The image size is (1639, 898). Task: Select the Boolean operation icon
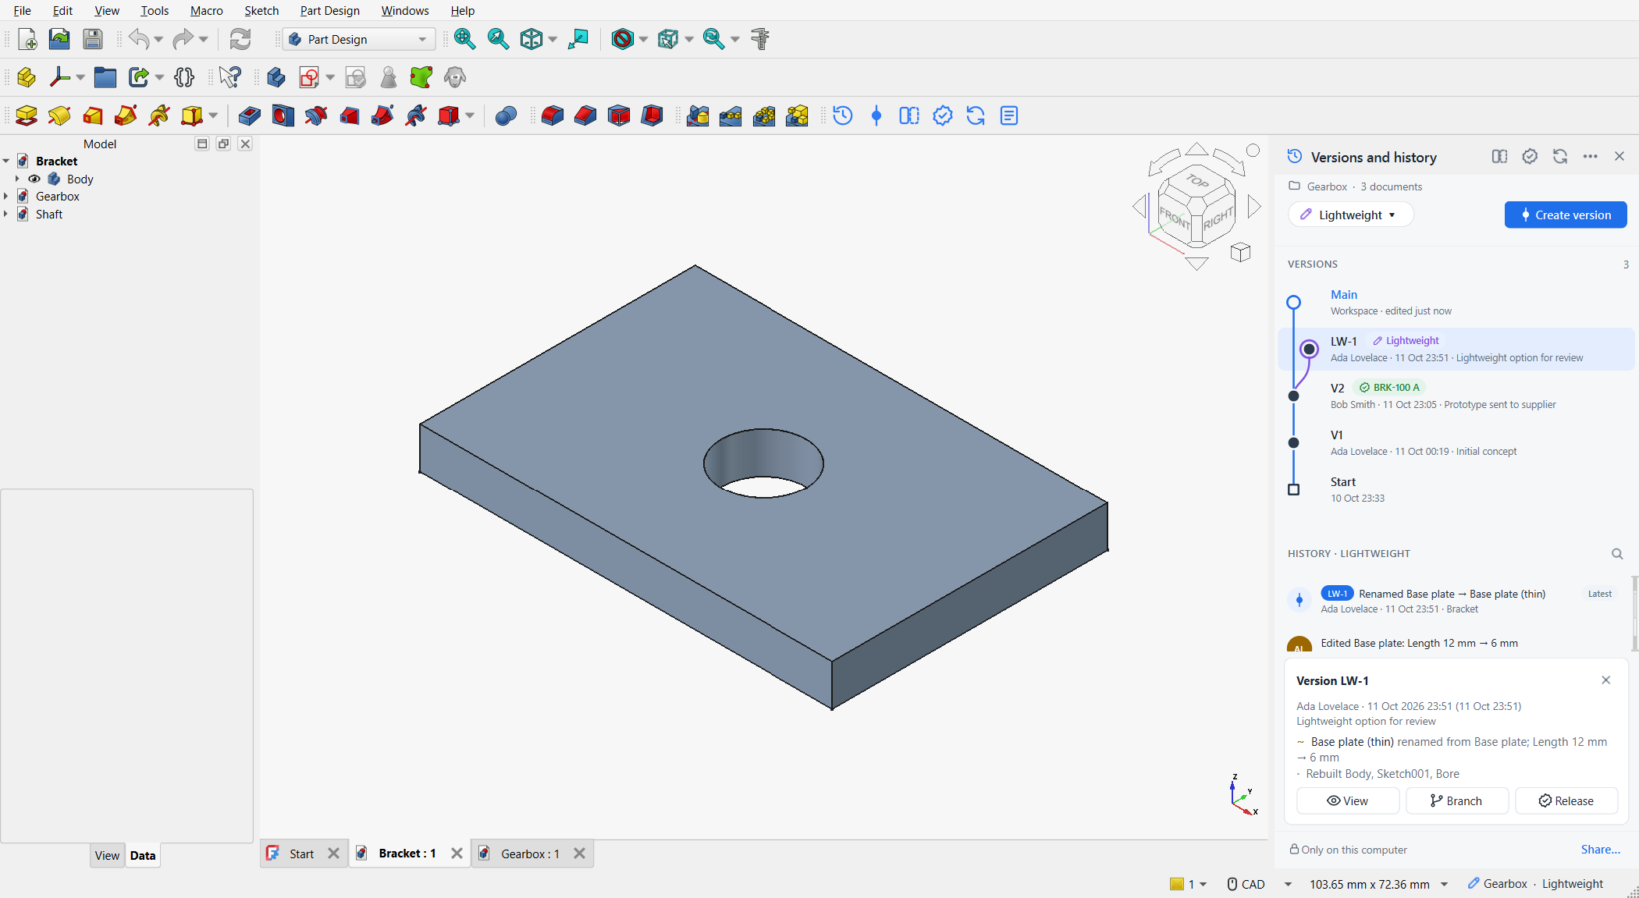(506, 115)
